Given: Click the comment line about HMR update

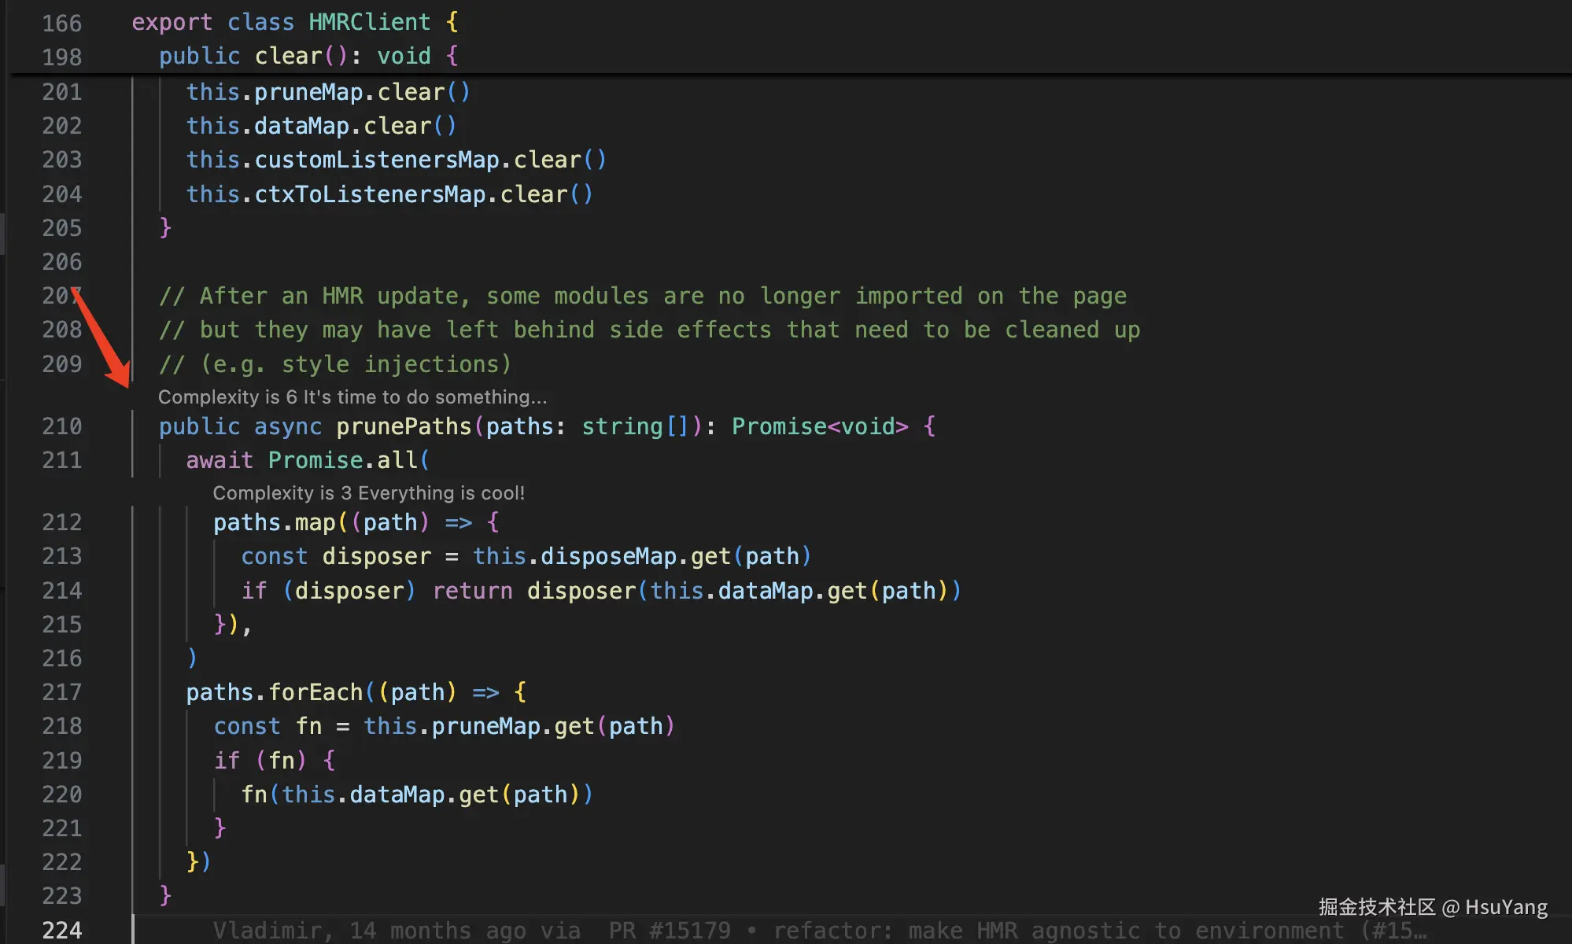Looking at the screenshot, I should [x=642, y=296].
